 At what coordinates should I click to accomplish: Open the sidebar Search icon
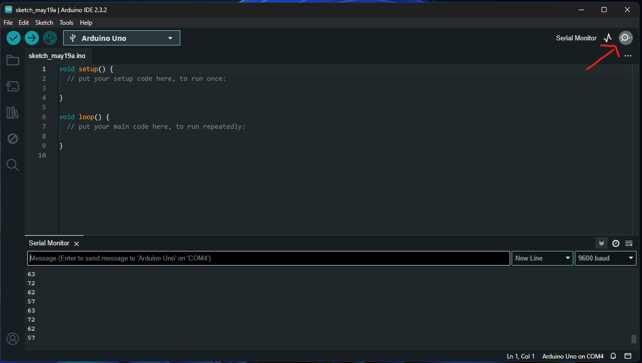click(x=13, y=165)
